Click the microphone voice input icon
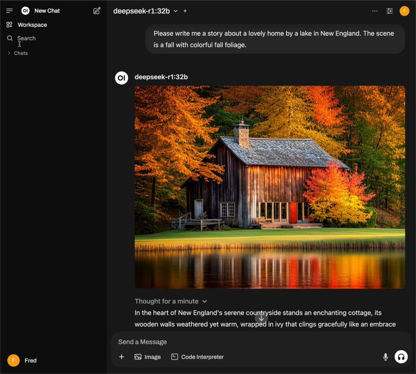416x374 pixels. pos(386,357)
